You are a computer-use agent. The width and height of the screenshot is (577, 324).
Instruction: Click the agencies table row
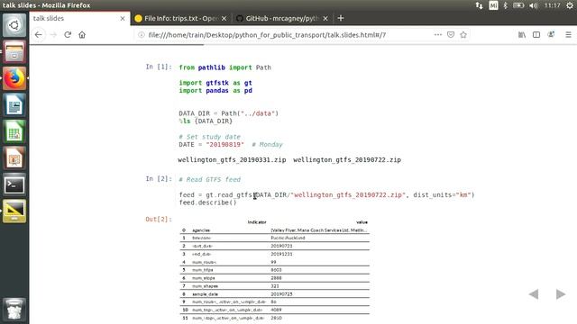274,230
